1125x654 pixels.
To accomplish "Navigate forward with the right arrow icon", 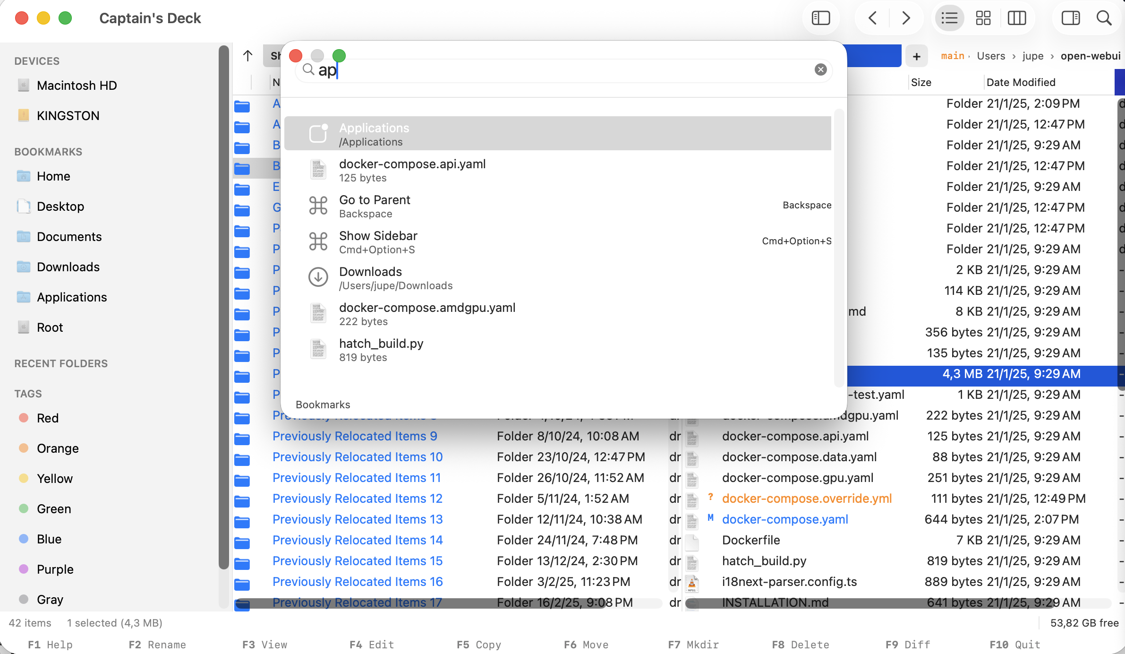I will coord(905,18).
